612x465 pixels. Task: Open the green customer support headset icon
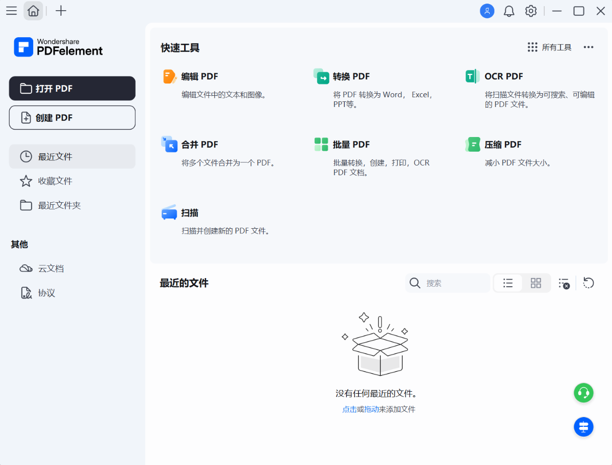pyautogui.click(x=583, y=393)
